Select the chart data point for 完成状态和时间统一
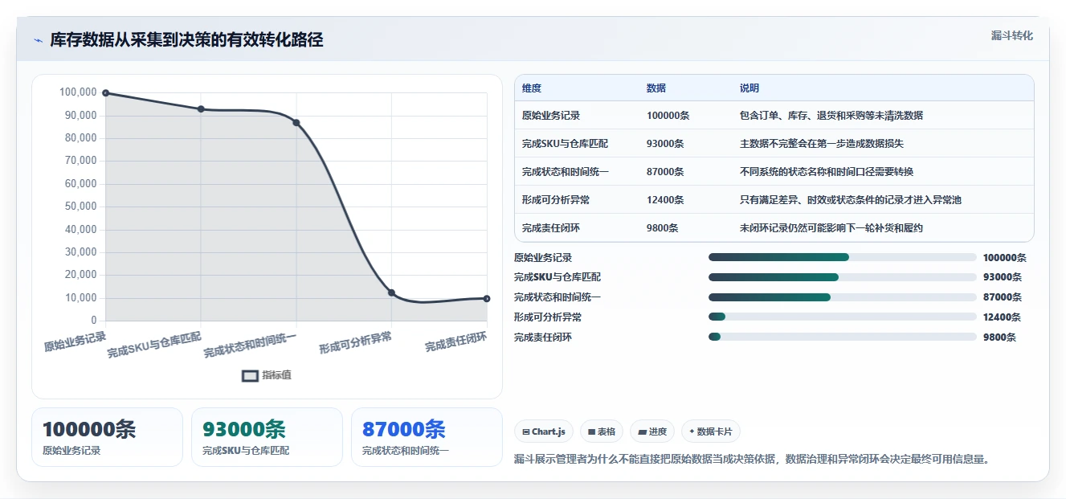Viewport: 1066px width, 499px height. 296,123
